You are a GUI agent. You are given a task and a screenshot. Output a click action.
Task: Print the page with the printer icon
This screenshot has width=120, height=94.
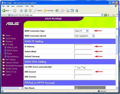[68, 11]
